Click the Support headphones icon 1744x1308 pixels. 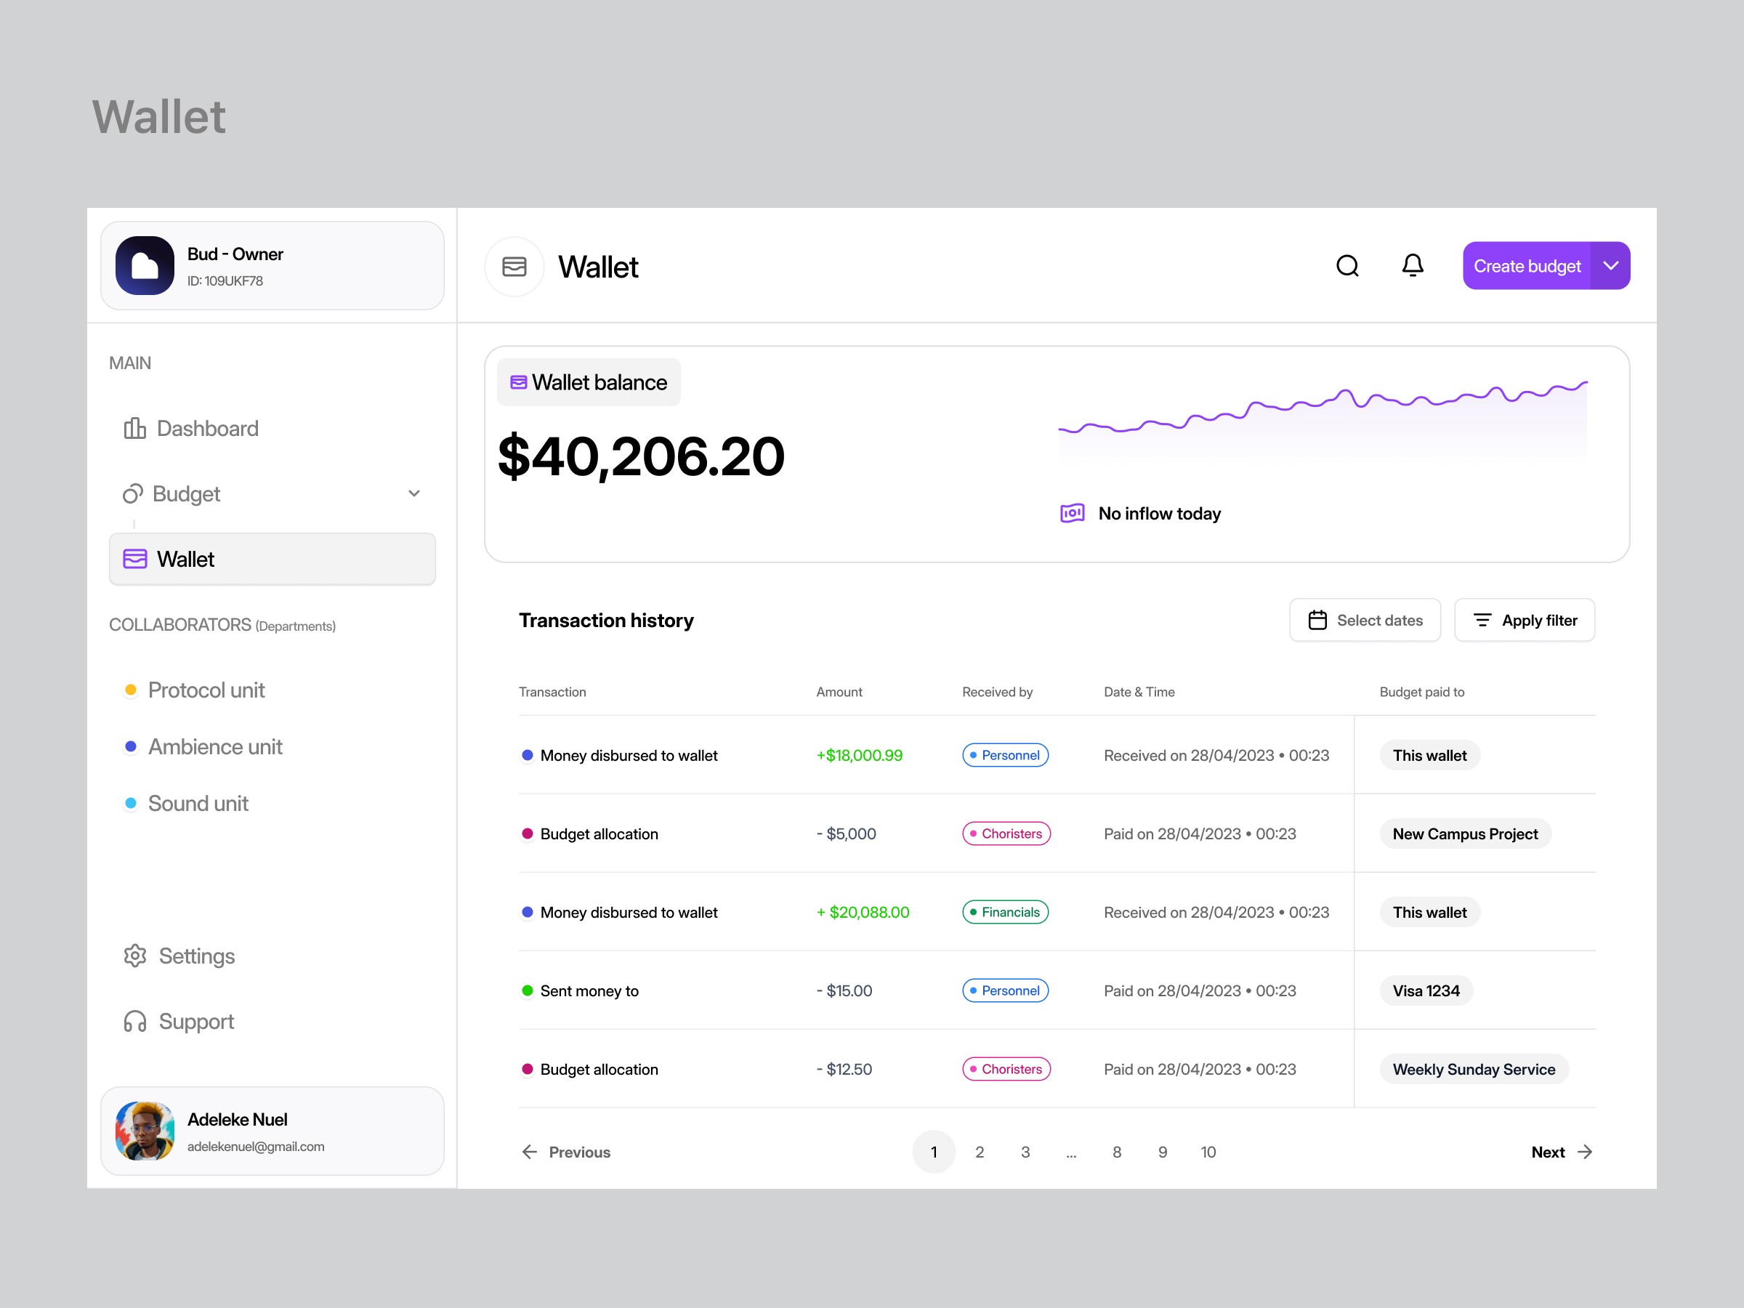tap(135, 1021)
